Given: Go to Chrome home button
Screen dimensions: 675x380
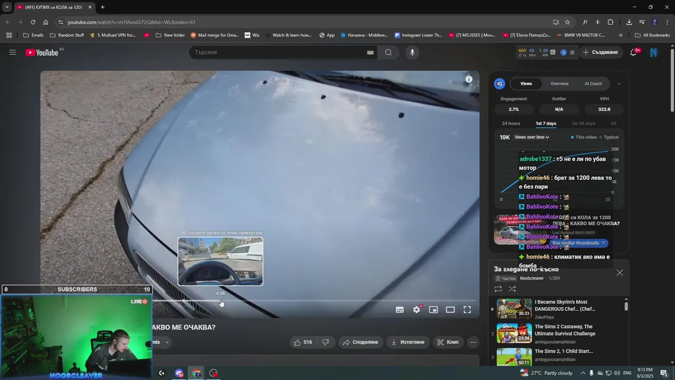Looking at the screenshot, I should point(46,22).
